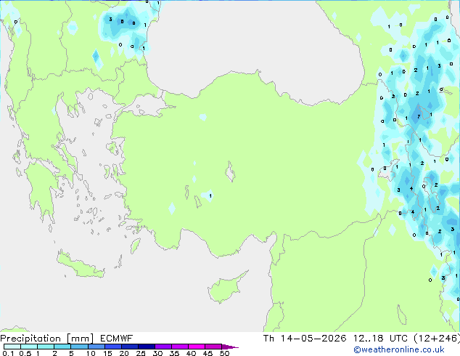Click the legend label '30'
Image resolution: width=460 pixels, height=356 pixels.
(x=157, y=353)
